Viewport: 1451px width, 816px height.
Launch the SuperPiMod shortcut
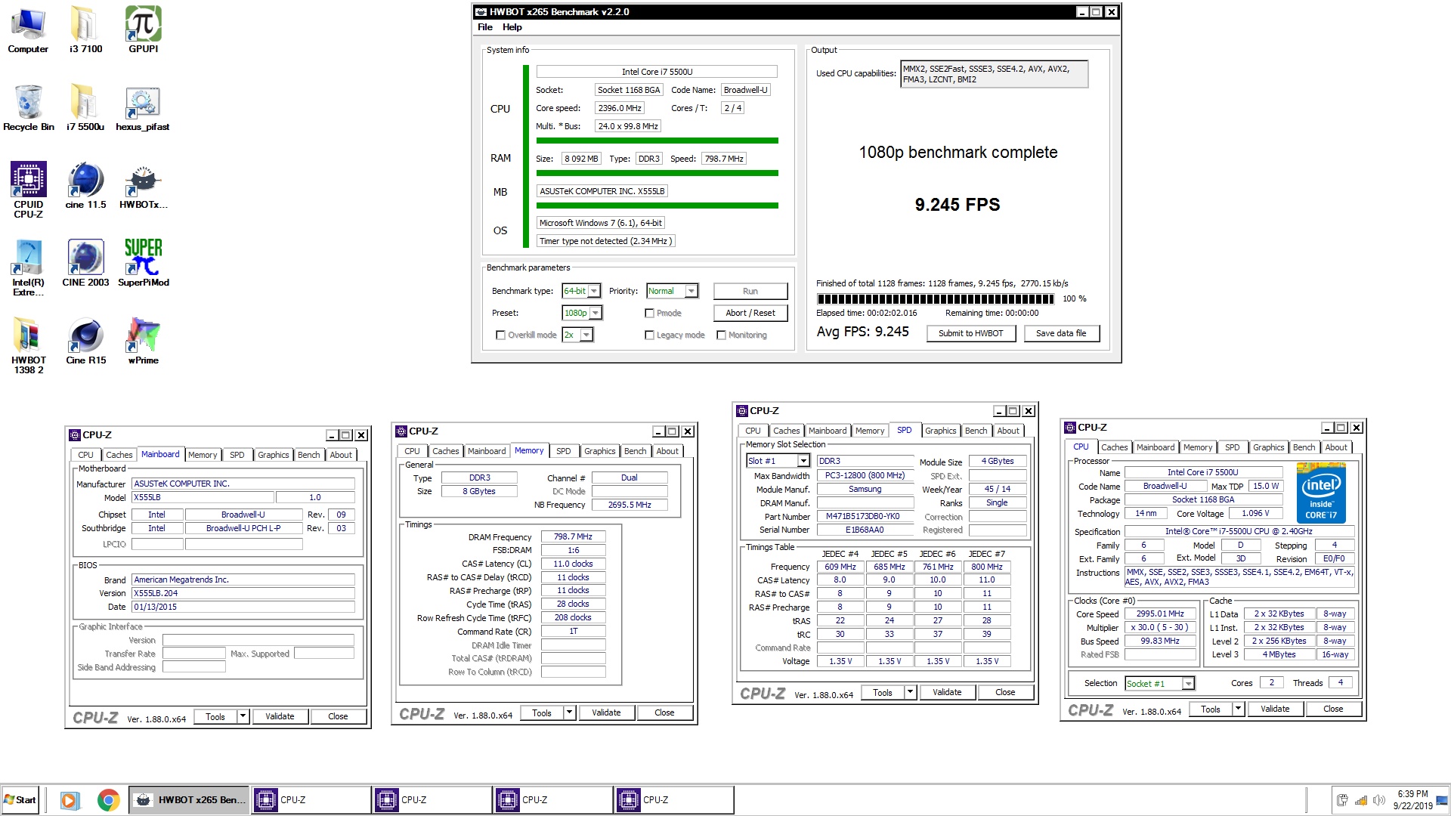(143, 264)
